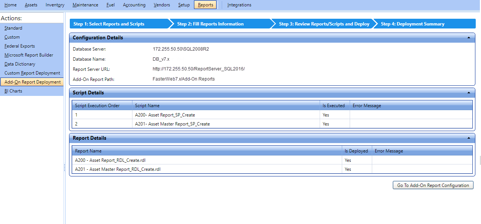Click Go To Add-On Report Configuration button

pos(433,185)
